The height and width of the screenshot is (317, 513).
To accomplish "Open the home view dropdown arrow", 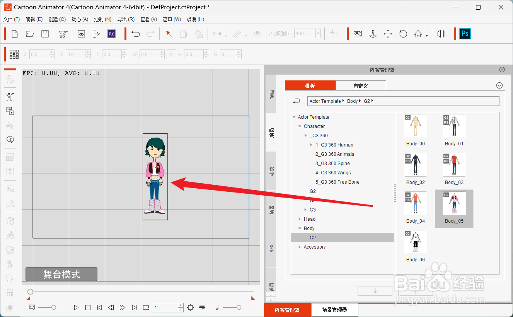I will click(427, 36).
